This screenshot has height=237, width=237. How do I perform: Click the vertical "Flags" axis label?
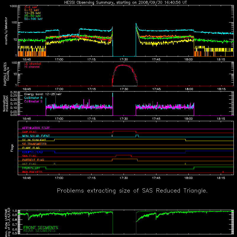coord(12,148)
